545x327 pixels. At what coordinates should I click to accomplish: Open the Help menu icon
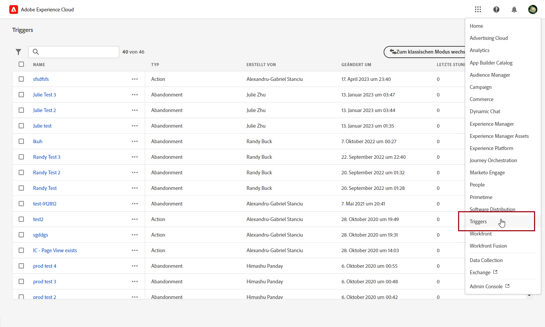[496, 9]
